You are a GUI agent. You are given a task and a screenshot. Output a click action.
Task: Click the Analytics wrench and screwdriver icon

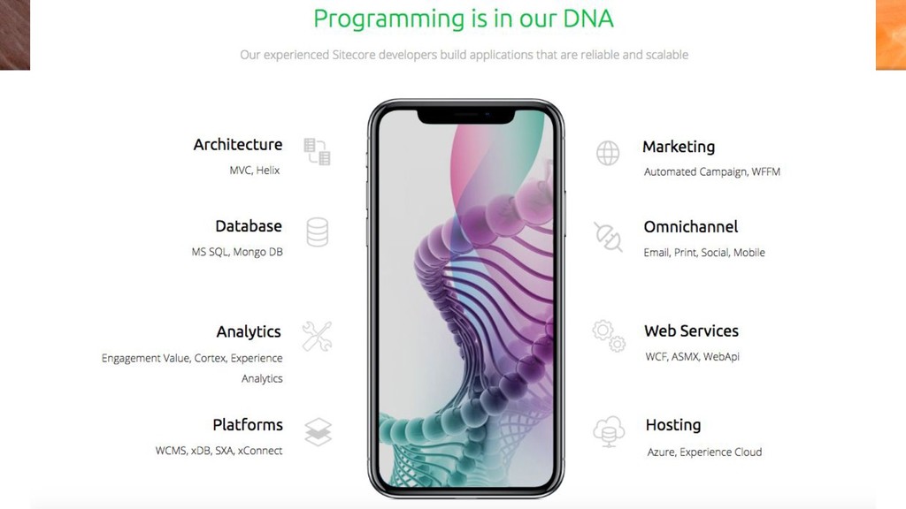pyautogui.click(x=318, y=337)
